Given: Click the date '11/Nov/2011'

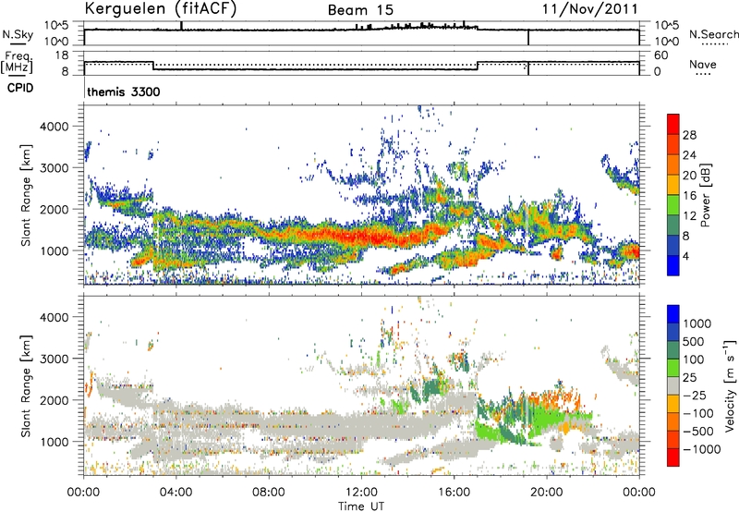Looking at the screenshot, I should [589, 8].
